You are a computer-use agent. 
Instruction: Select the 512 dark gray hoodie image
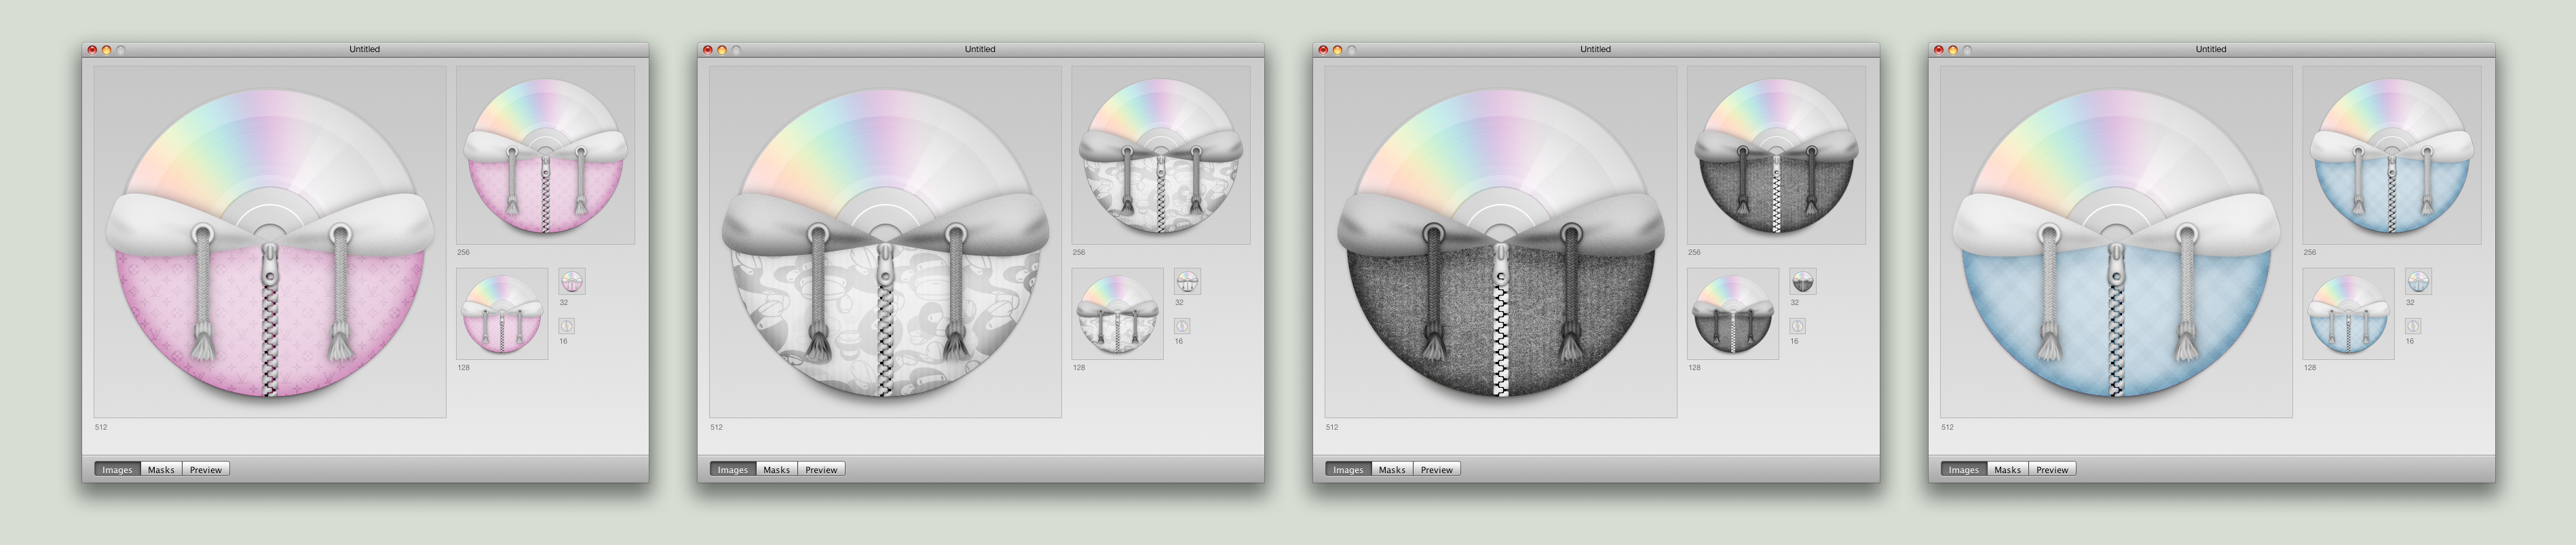[1501, 241]
